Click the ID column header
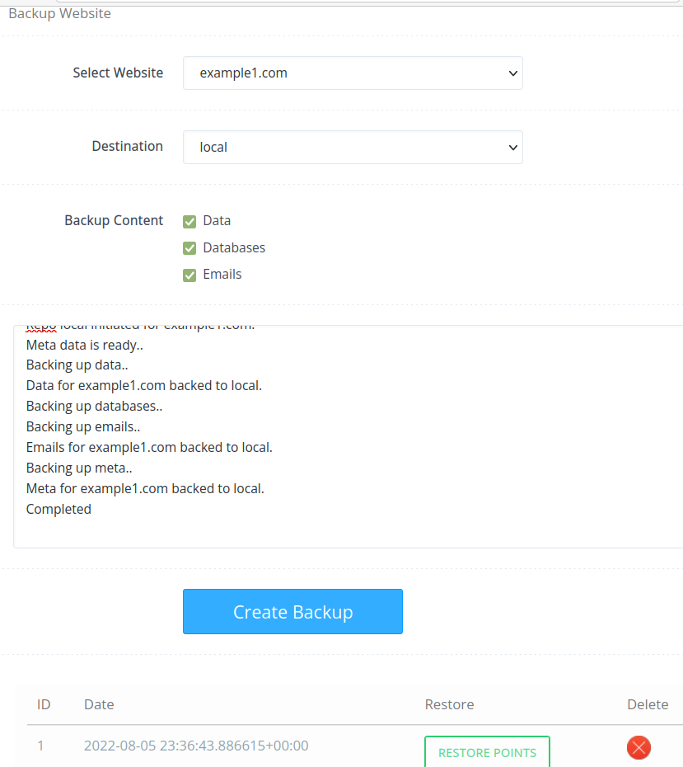683x767 pixels. click(x=44, y=704)
